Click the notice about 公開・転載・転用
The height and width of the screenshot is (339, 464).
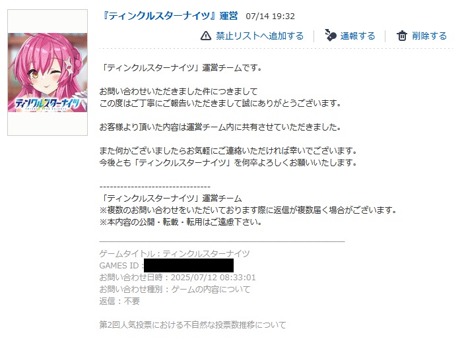tap(181, 222)
